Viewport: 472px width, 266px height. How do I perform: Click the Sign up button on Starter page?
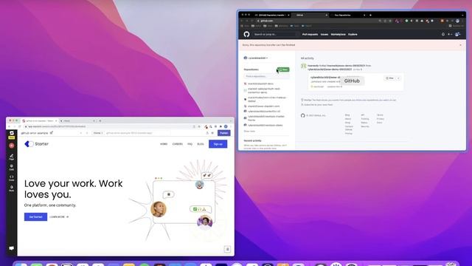pyautogui.click(x=218, y=144)
